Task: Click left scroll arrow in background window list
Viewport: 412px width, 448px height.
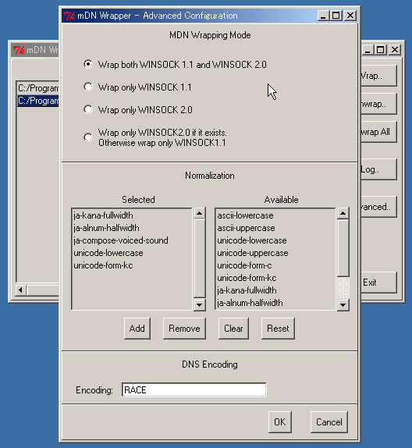Action: 21,290
